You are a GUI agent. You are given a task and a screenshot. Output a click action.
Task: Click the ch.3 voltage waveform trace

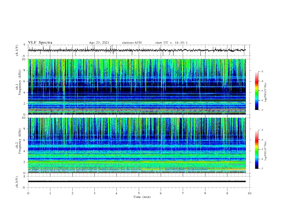point(137,182)
